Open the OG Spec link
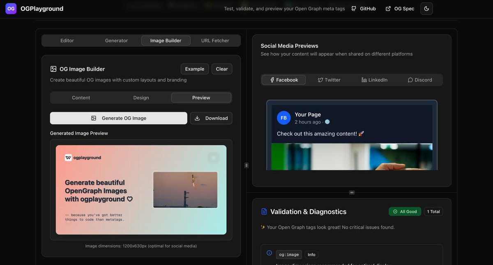 click(399, 9)
